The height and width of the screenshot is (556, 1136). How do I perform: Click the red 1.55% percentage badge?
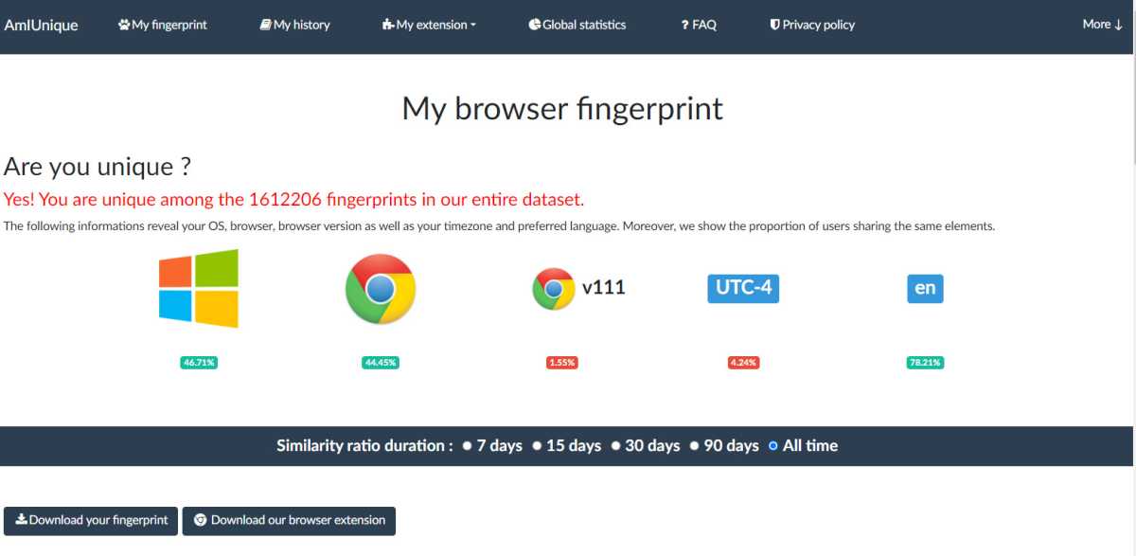562,363
